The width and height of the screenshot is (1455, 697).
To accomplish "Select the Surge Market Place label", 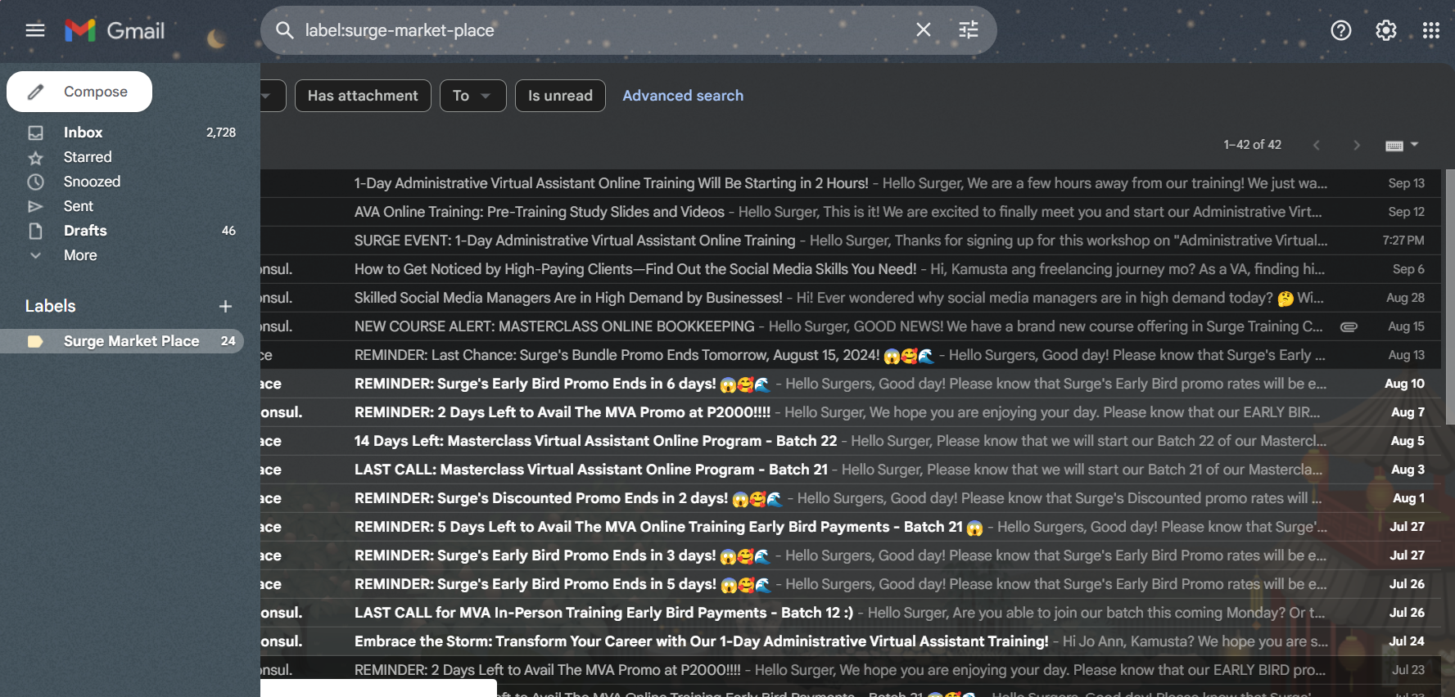I will 122,341.
